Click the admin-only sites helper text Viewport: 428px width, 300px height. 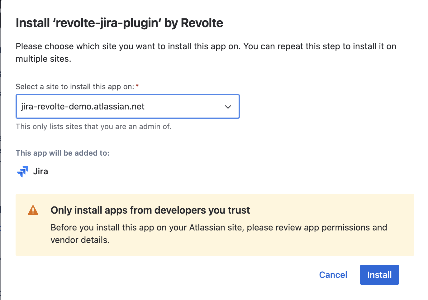click(x=93, y=127)
